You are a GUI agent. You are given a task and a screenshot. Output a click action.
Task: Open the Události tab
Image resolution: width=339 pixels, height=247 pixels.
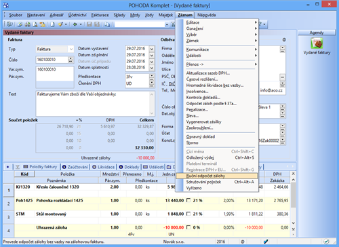tap(153, 167)
